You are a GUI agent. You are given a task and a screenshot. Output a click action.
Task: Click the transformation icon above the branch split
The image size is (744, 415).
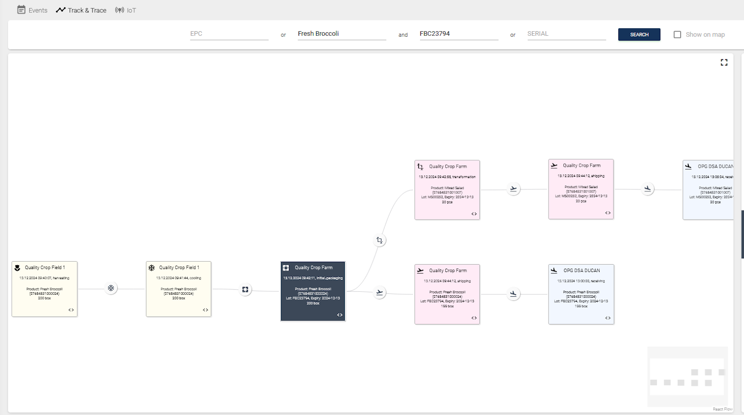click(x=379, y=240)
